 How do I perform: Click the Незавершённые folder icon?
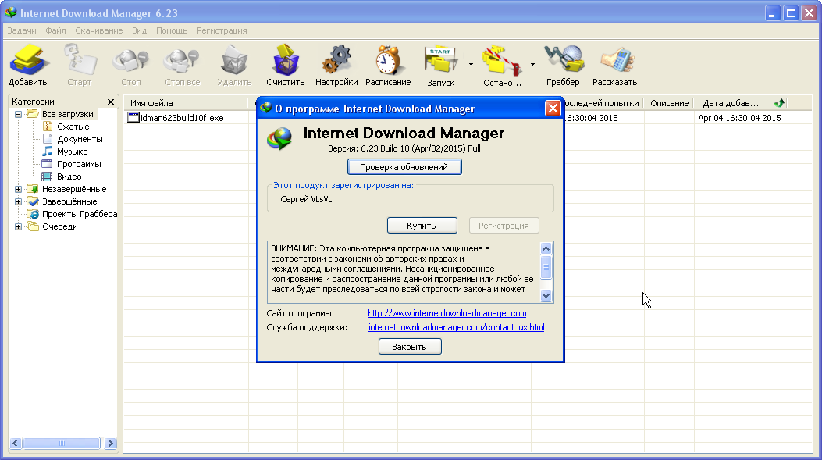click(34, 189)
